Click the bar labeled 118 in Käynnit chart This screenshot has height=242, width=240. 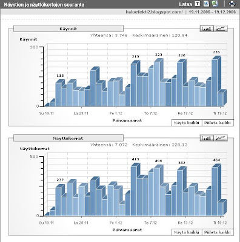point(58,94)
